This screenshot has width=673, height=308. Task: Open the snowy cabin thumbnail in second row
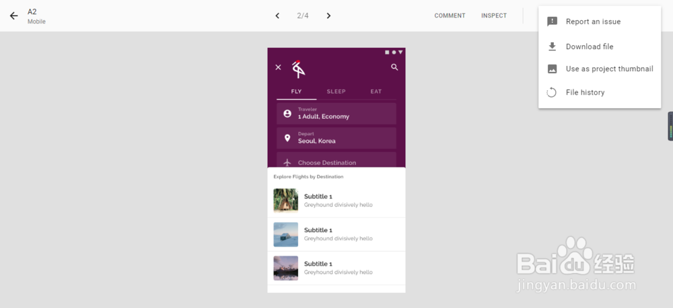285,234
